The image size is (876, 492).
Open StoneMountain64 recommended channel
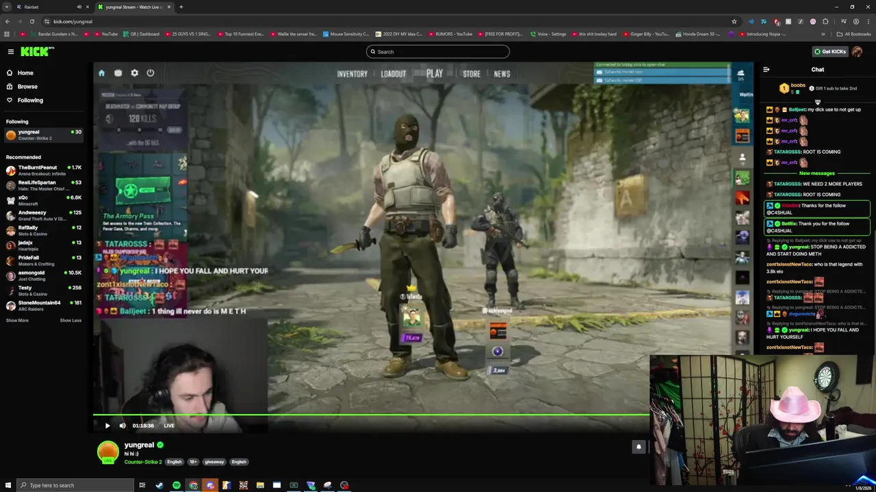44,305
